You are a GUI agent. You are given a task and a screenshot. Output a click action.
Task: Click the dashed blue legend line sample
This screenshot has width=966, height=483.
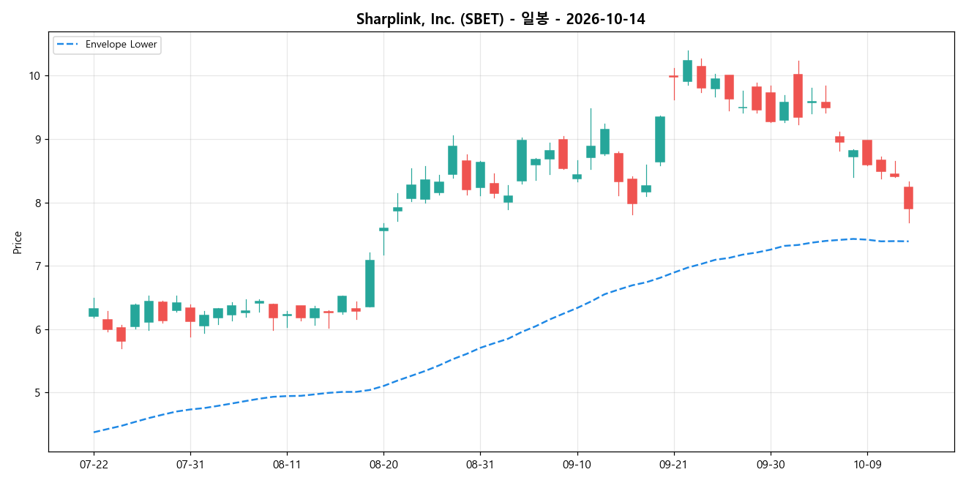tap(68, 45)
